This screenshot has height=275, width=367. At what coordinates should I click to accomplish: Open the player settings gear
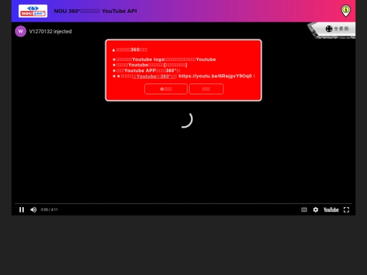[315, 210]
